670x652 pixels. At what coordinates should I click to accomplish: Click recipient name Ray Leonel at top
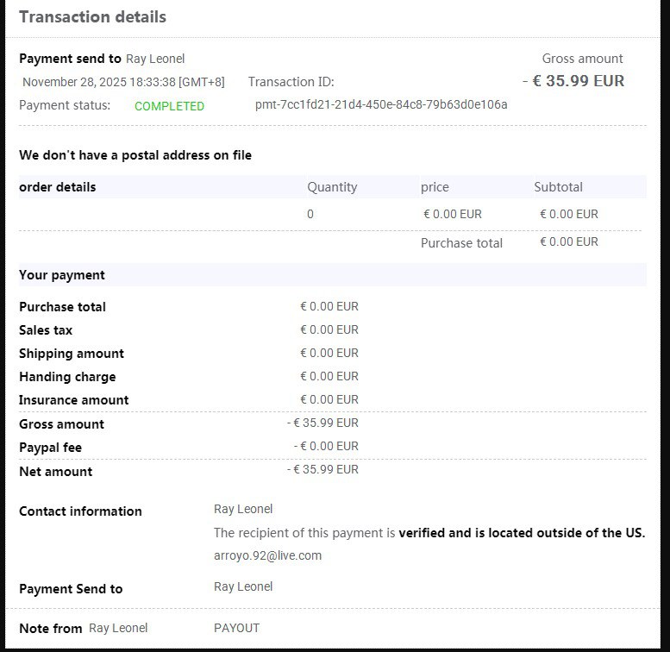(155, 59)
